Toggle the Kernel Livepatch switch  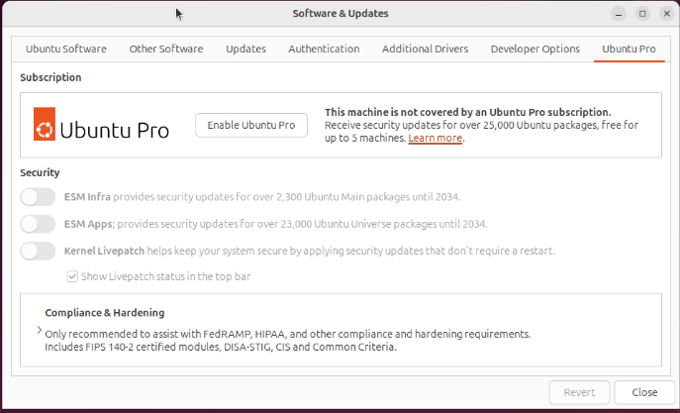pos(38,251)
